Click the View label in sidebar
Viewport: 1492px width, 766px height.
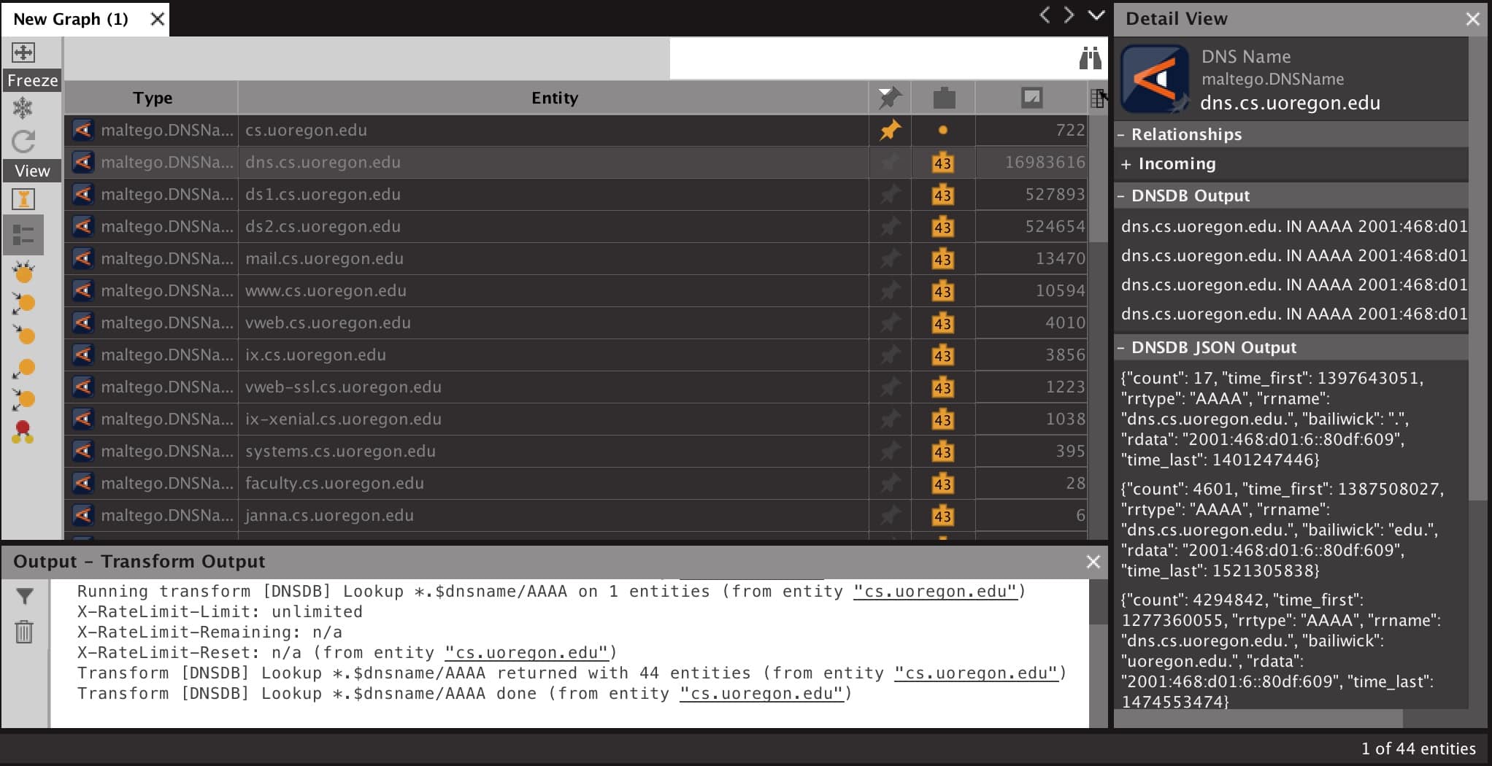click(33, 171)
